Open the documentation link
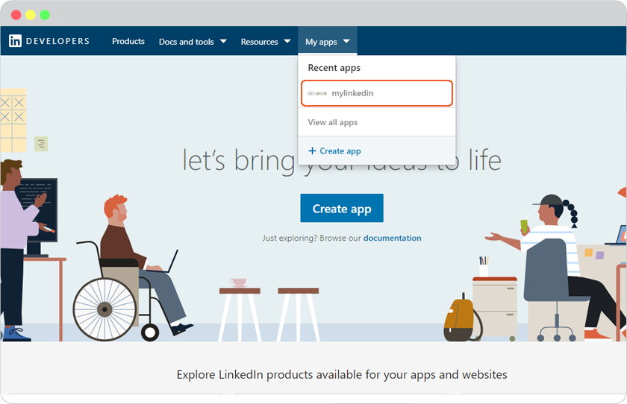Screen dimensions: 627x404 (393, 238)
